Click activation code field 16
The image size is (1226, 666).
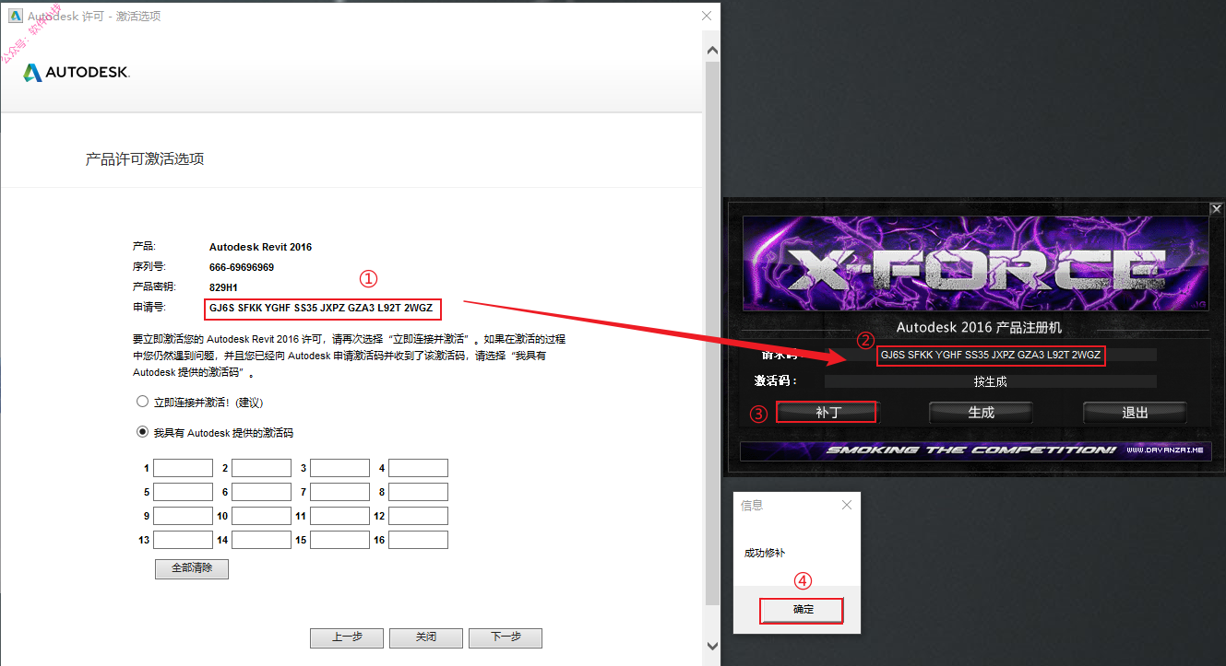[x=418, y=540]
